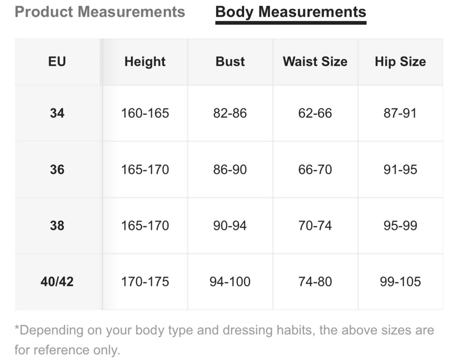Image resolution: width=458 pixels, height=361 pixels.
Task: Select the EU size 36 row label
Action: click(x=57, y=170)
